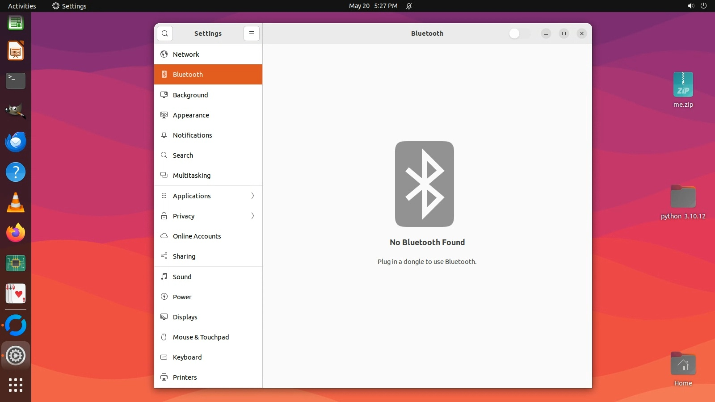Expand the Privacy submenu chevron
The height and width of the screenshot is (402, 715).
click(252, 216)
